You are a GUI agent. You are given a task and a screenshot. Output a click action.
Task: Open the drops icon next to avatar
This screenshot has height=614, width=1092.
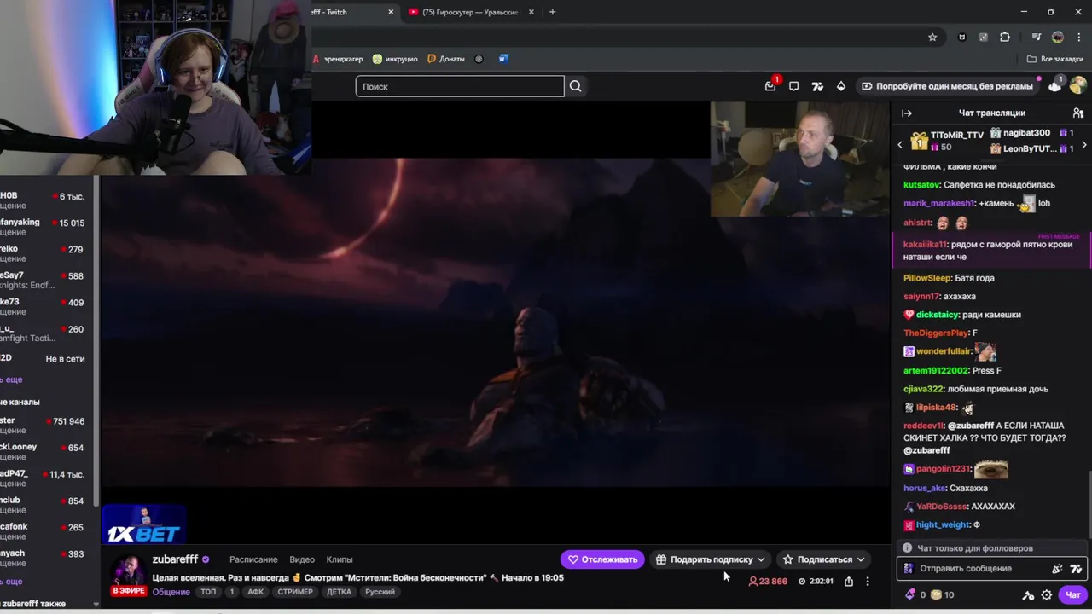(1055, 86)
